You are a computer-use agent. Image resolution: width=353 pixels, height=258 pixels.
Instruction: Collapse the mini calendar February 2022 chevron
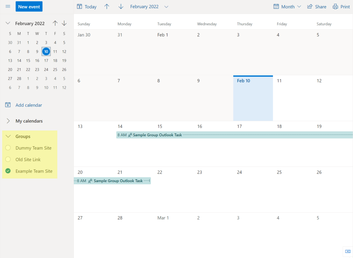coord(8,23)
